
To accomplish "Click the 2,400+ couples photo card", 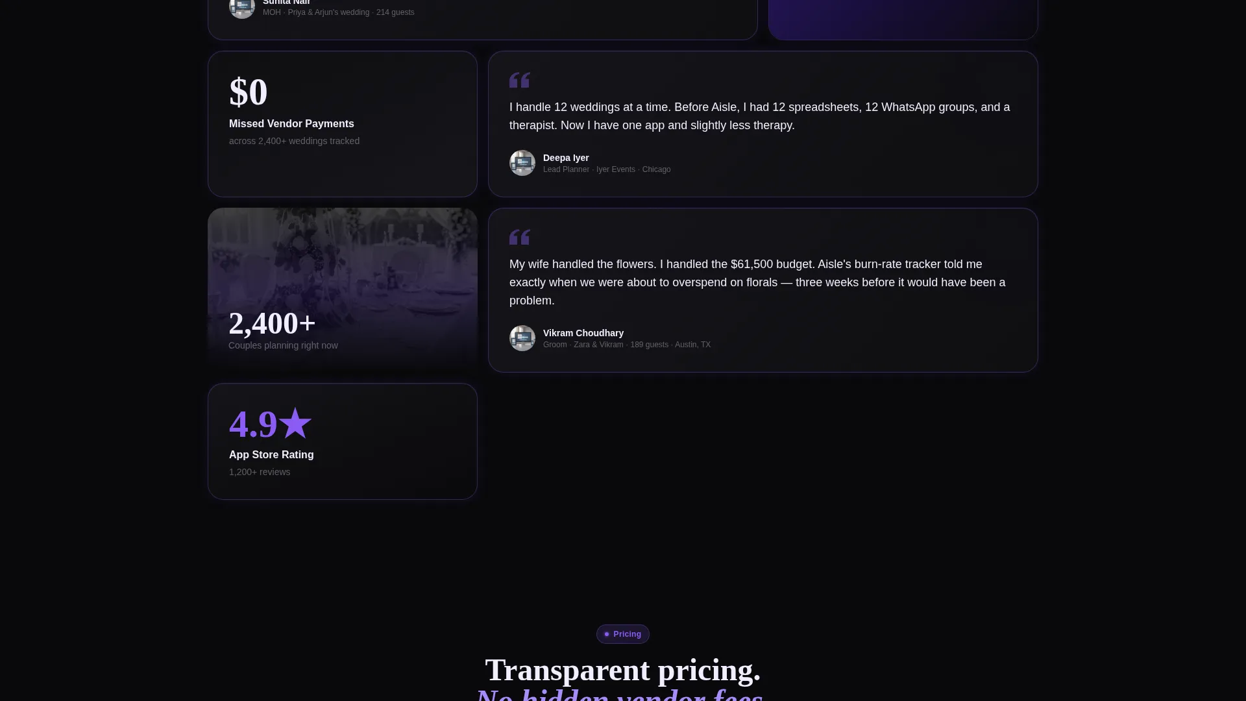I will point(343,290).
